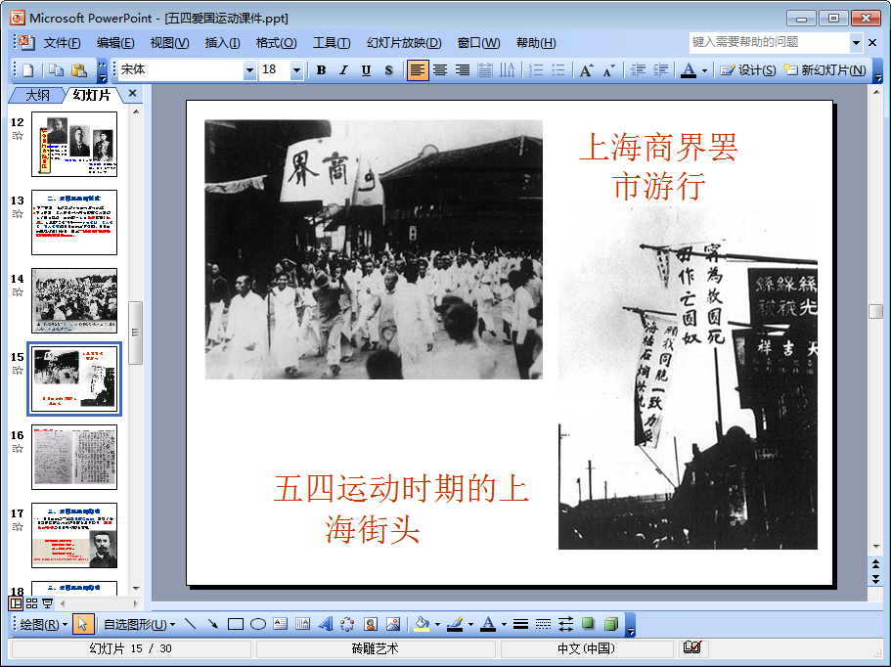
Task: Open the font size dropdown
Action: tap(296, 70)
